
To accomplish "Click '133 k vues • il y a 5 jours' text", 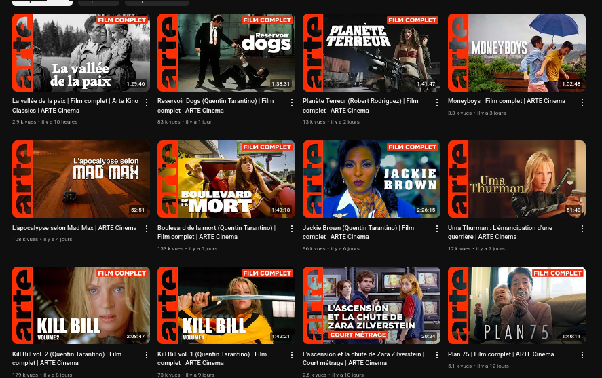I will (x=187, y=248).
